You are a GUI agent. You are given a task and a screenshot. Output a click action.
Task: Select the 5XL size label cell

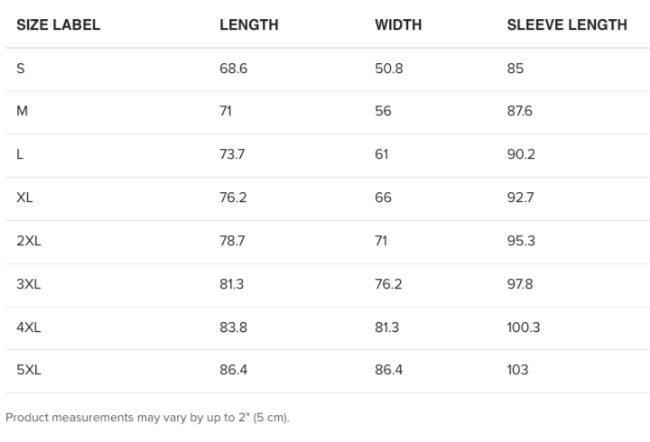(28, 370)
